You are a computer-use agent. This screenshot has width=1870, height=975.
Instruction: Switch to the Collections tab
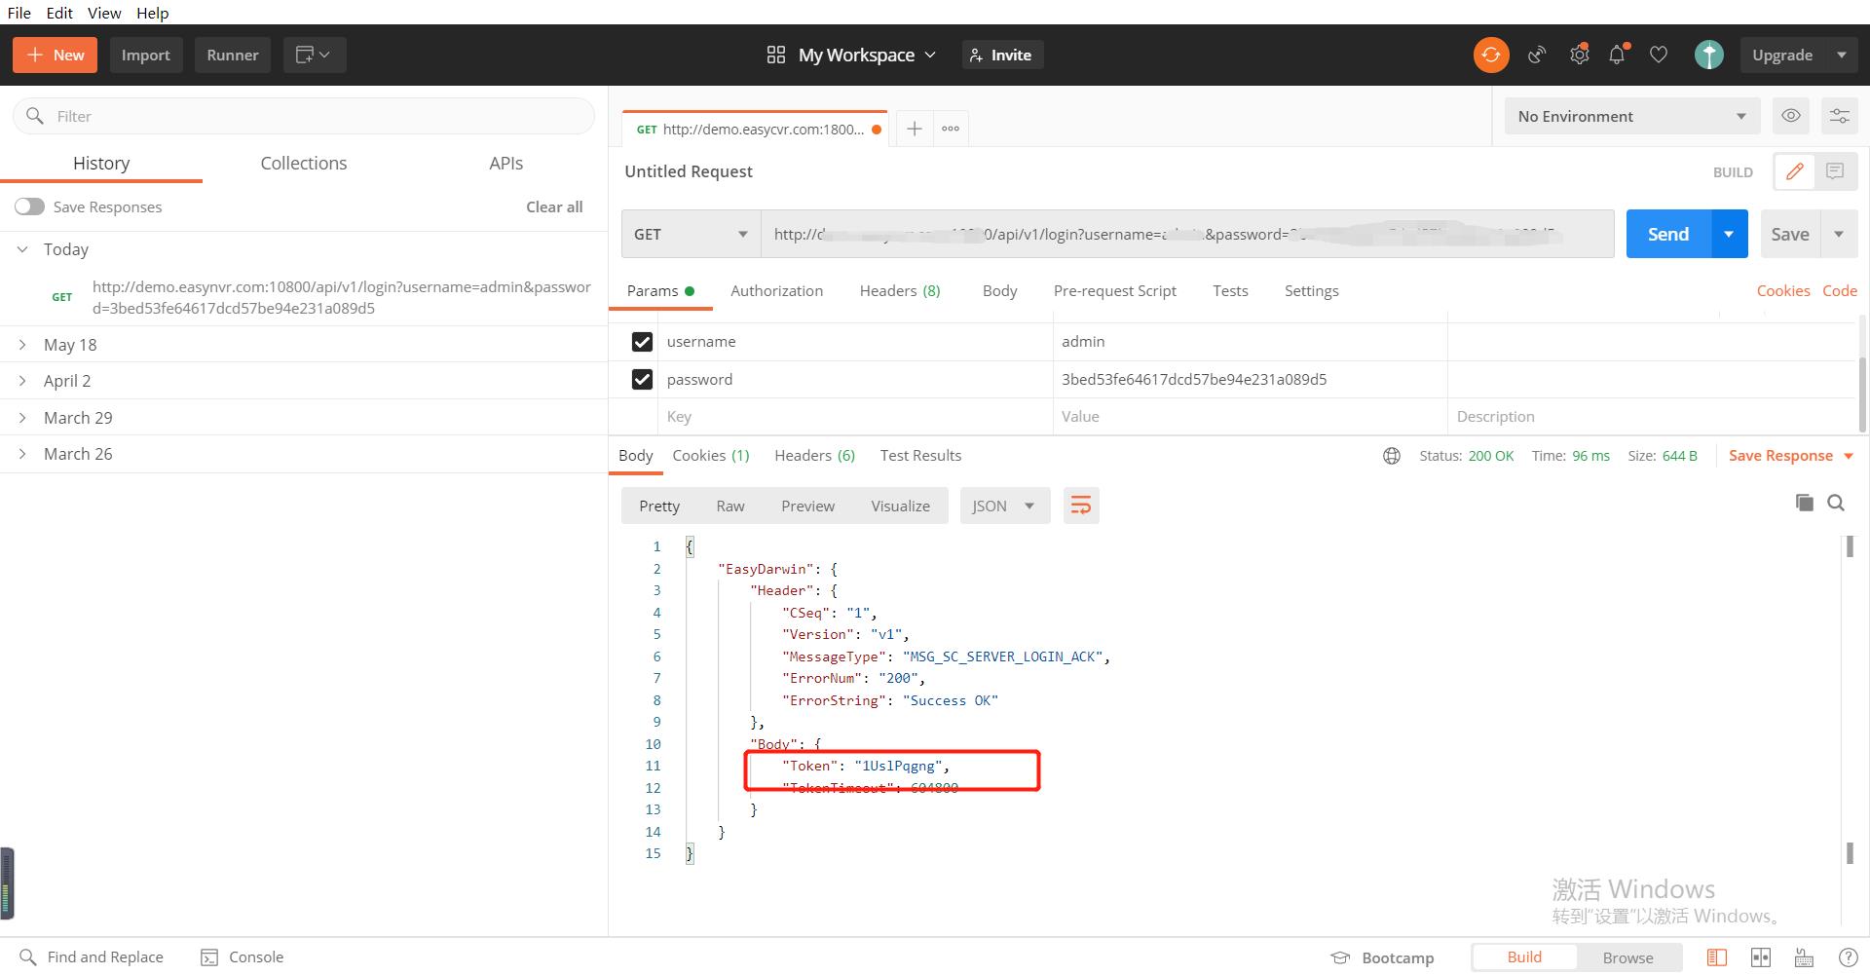tap(304, 163)
